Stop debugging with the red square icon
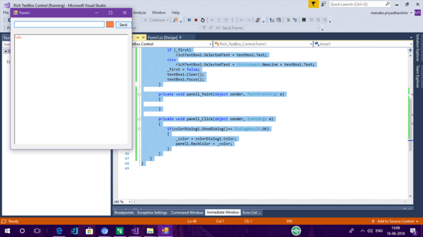The width and height of the screenshot is (423, 237). point(196,20)
